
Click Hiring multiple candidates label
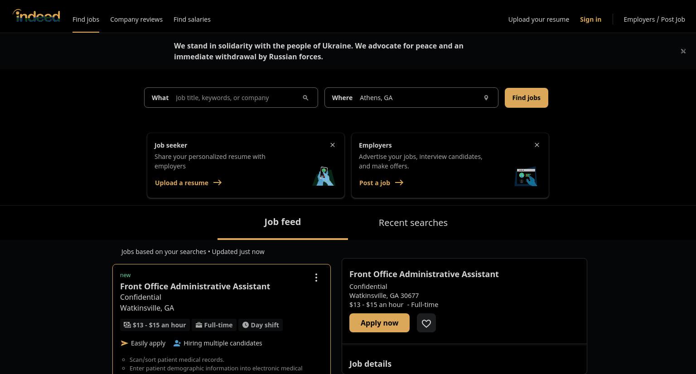tap(223, 343)
